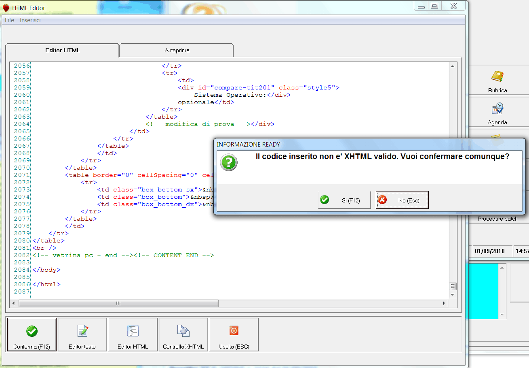Viewport: 529px width, 368px height.
Task: Click the code editor's horizontal scrollbar thumb
Action: (118, 303)
